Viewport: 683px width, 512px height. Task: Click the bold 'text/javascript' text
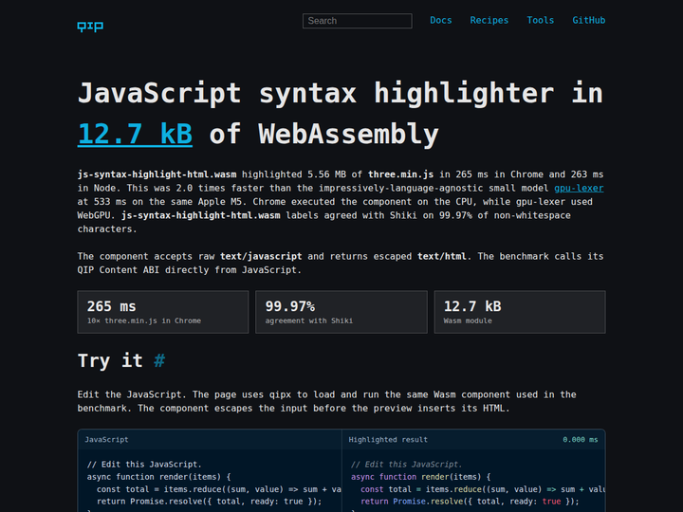coord(261,256)
